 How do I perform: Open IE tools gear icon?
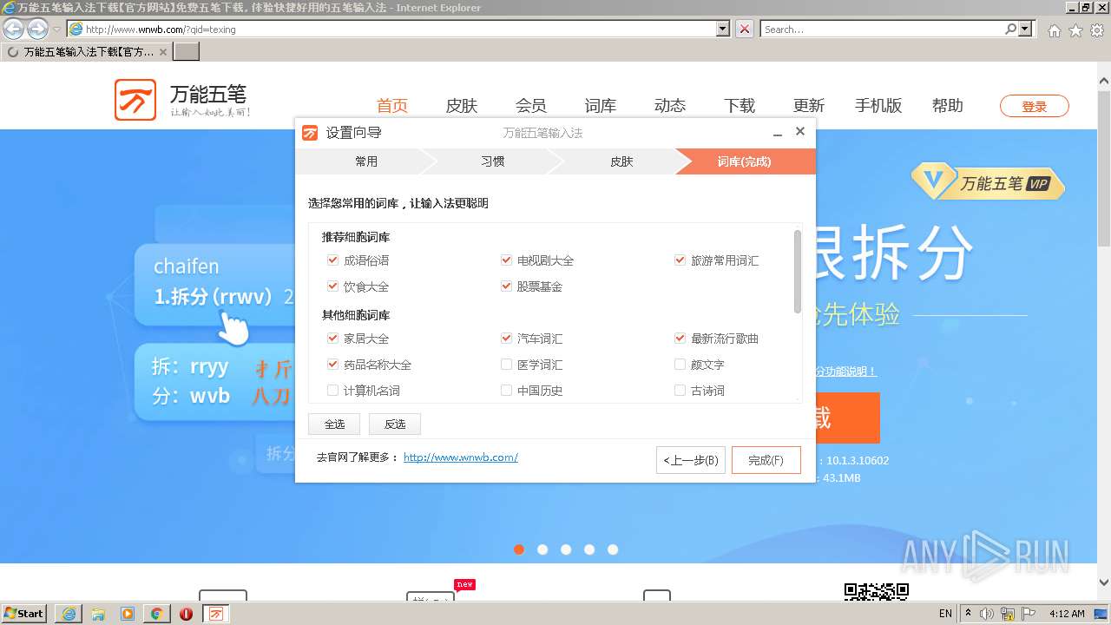point(1096,30)
